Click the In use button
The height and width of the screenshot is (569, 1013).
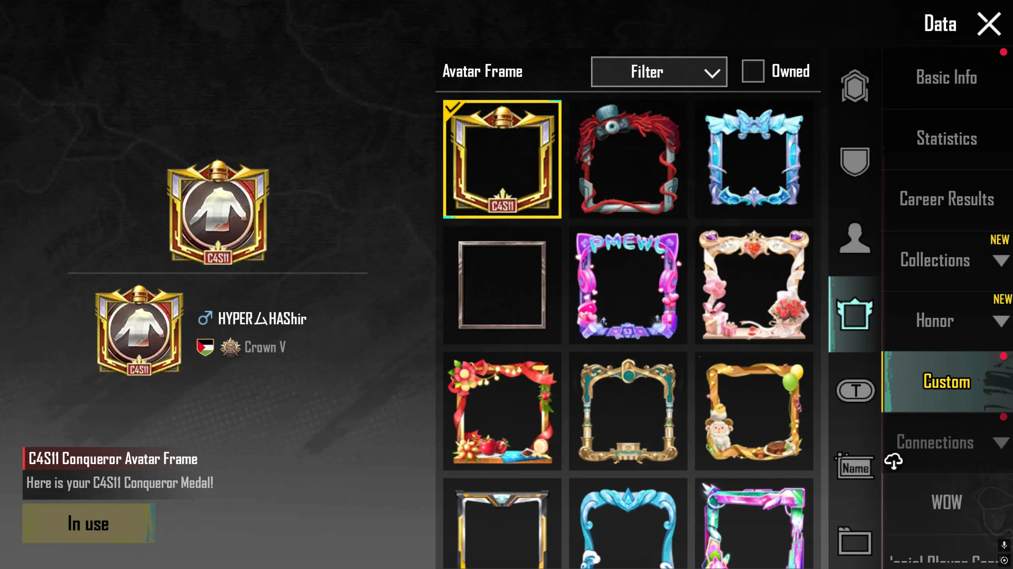click(x=88, y=523)
